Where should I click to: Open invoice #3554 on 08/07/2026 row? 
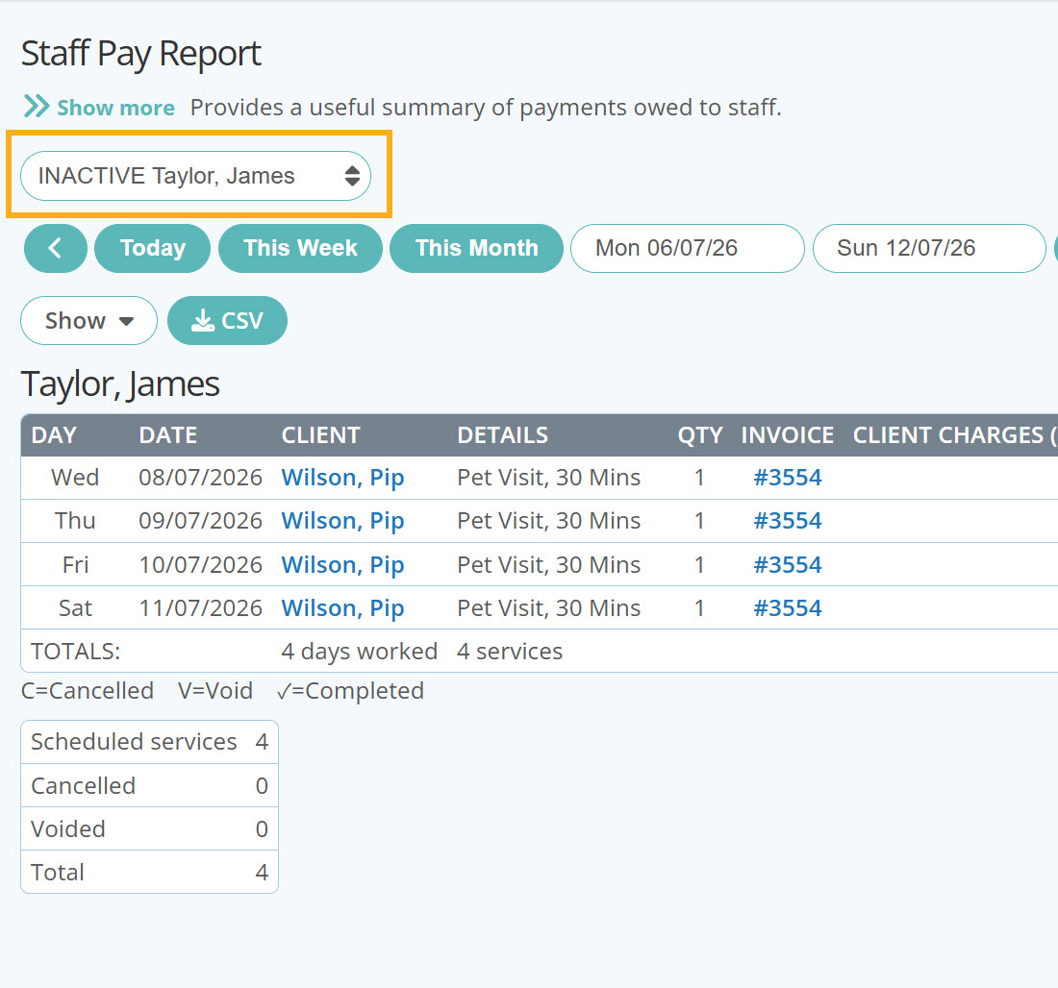pyautogui.click(x=788, y=478)
